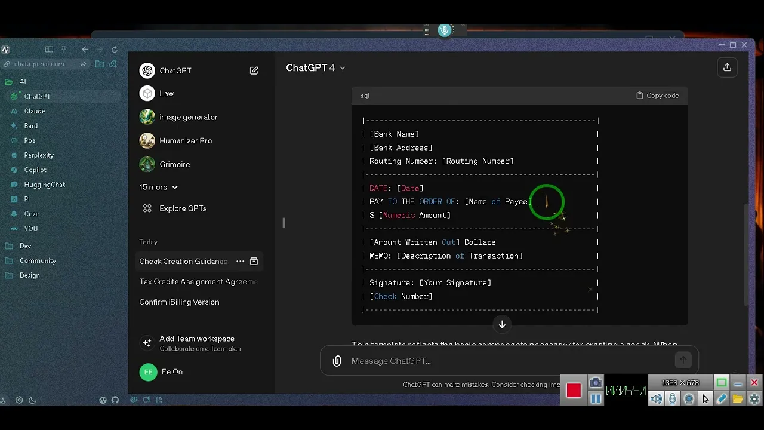Image resolution: width=764 pixels, height=430 pixels.
Task: Reload the page with refresh icon
Action: tap(114, 50)
